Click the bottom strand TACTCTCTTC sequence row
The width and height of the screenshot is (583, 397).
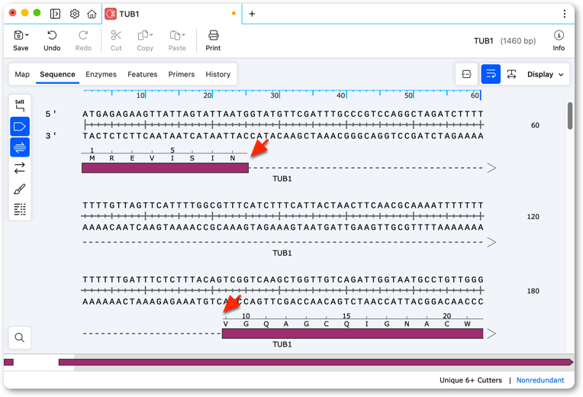click(x=283, y=136)
